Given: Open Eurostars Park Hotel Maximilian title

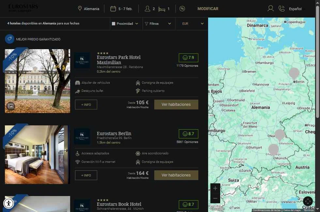Looking at the screenshot, I should [x=118, y=60].
